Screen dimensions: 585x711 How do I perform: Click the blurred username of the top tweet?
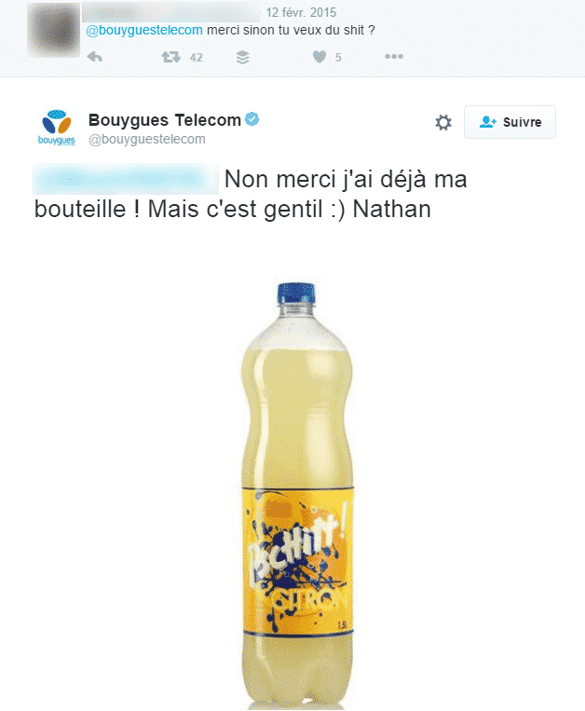170,12
